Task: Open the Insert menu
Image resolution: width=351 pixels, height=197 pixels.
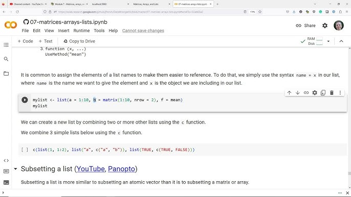Action: [63, 31]
